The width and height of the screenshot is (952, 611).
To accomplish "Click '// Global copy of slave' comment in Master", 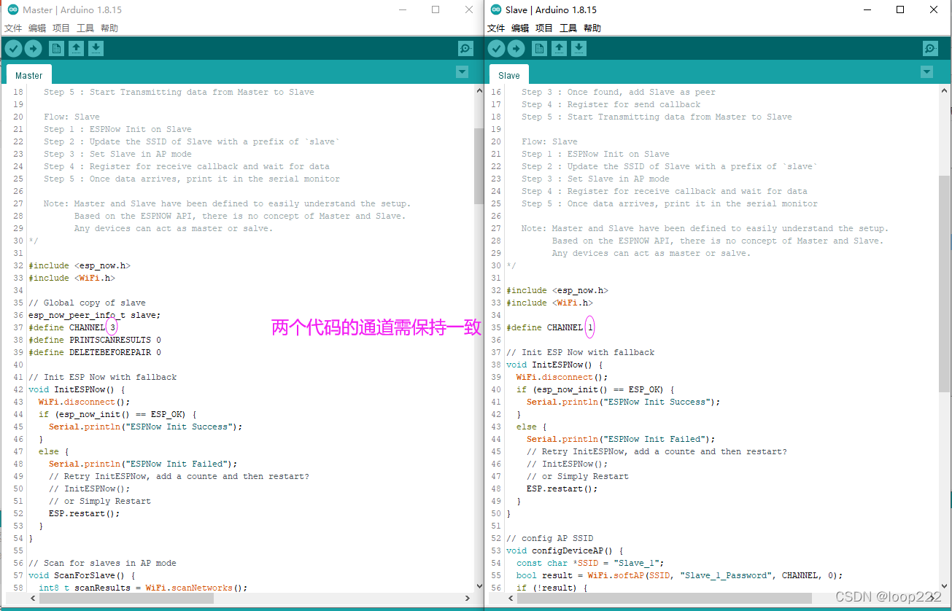I will (x=87, y=303).
